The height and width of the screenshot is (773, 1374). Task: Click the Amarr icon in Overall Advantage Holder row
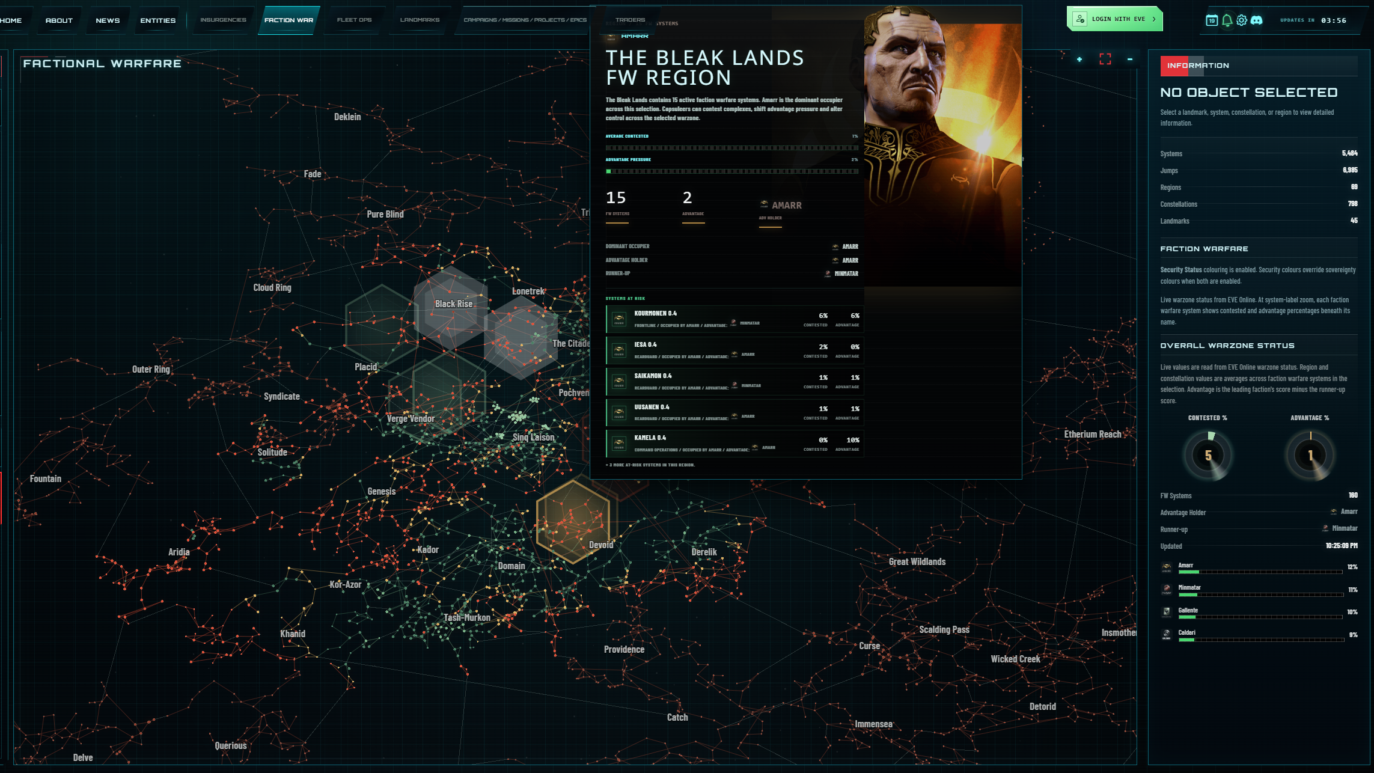1334,512
